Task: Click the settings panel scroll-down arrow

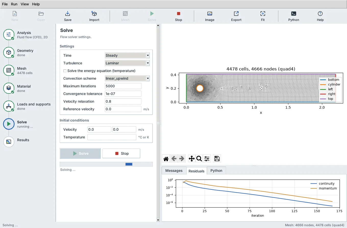Action: point(158,220)
